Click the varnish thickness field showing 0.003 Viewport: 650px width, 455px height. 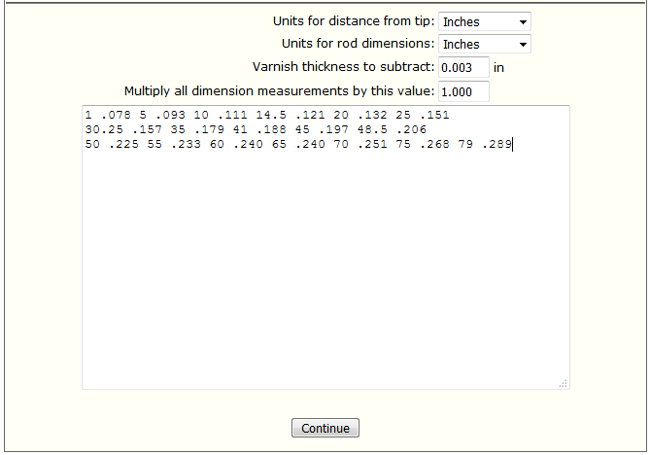(463, 67)
